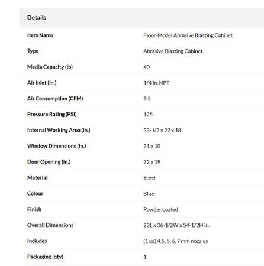264x266 pixels.
Task: Click the Floor-Model Abrasive Blasting Cabinet value
Action: 188,35
